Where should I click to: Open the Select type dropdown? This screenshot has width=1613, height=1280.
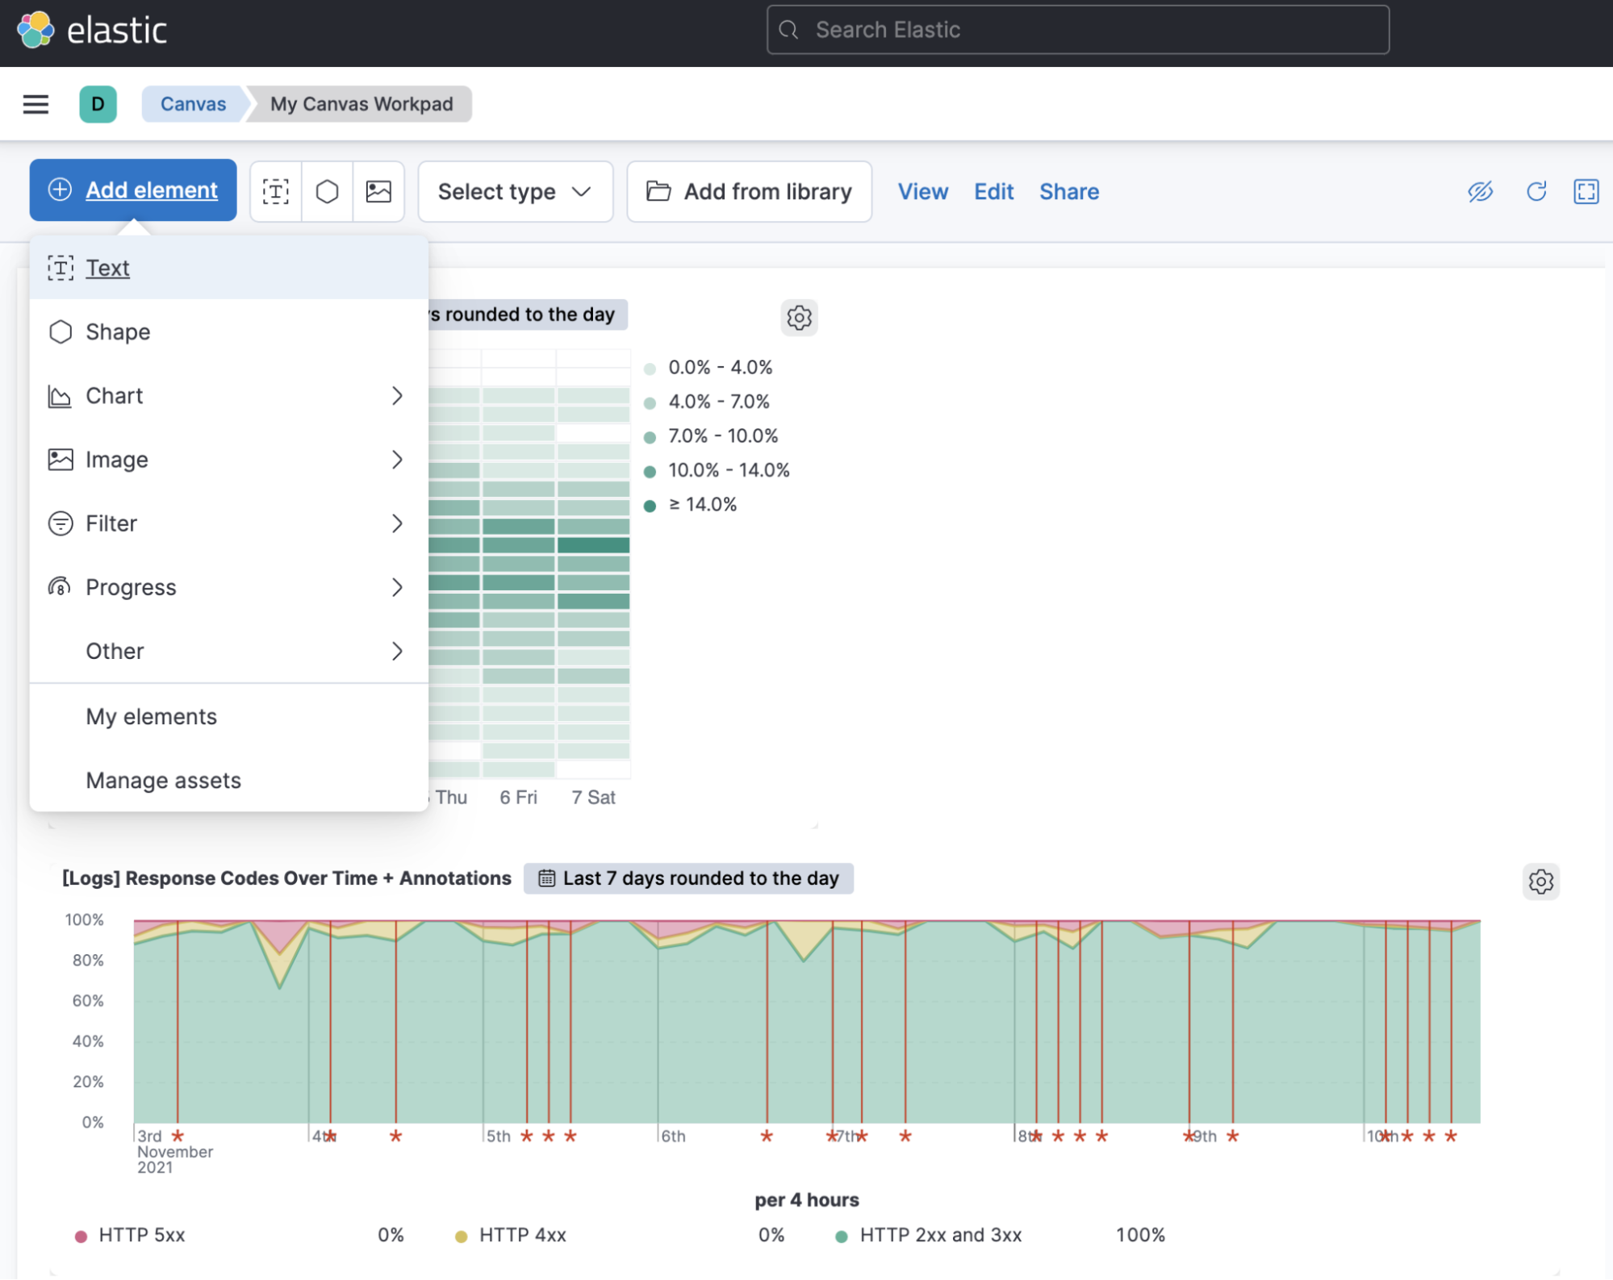coord(515,191)
